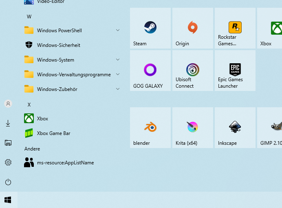The height and width of the screenshot is (208, 282).
Task: Click the Video-Editor app icon
Action: [29, 2]
